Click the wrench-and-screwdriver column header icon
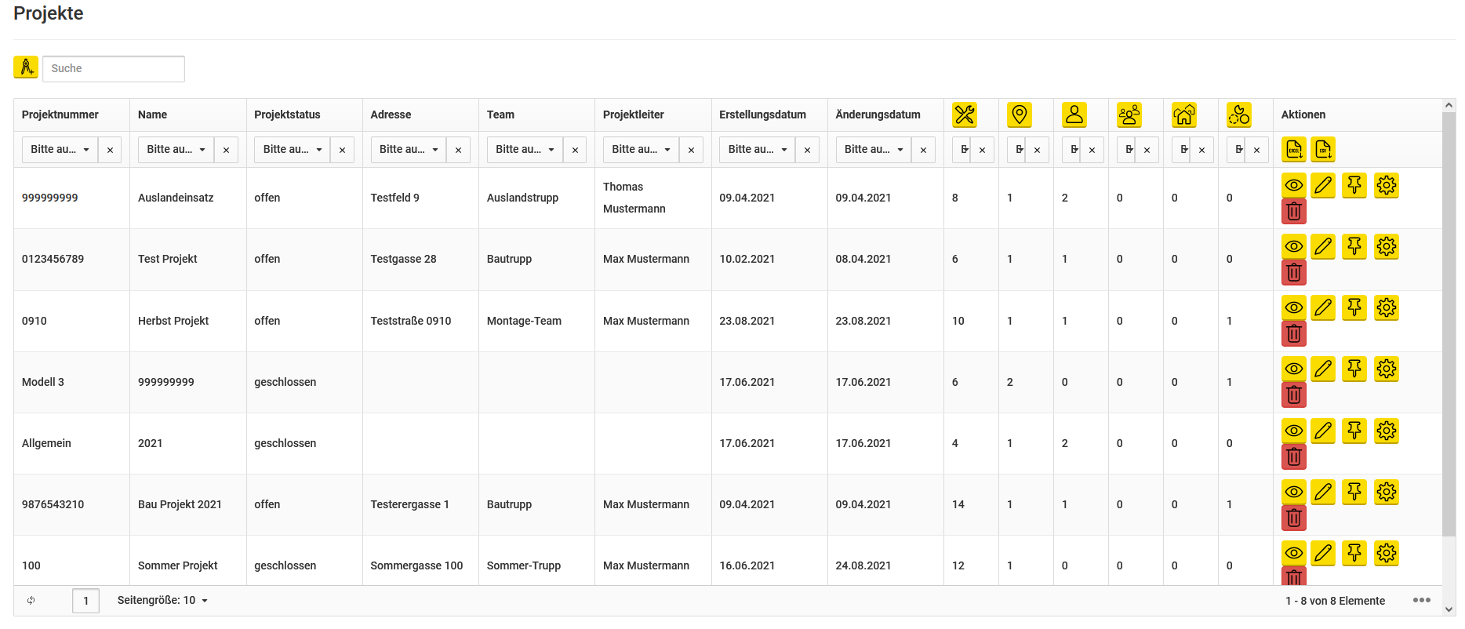 [965, 115]
